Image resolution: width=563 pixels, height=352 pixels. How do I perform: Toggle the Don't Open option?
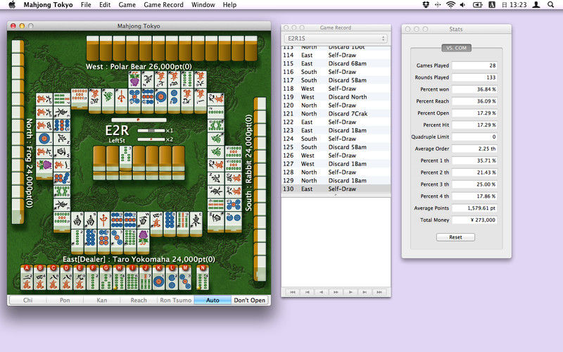[x=250, y=300]
